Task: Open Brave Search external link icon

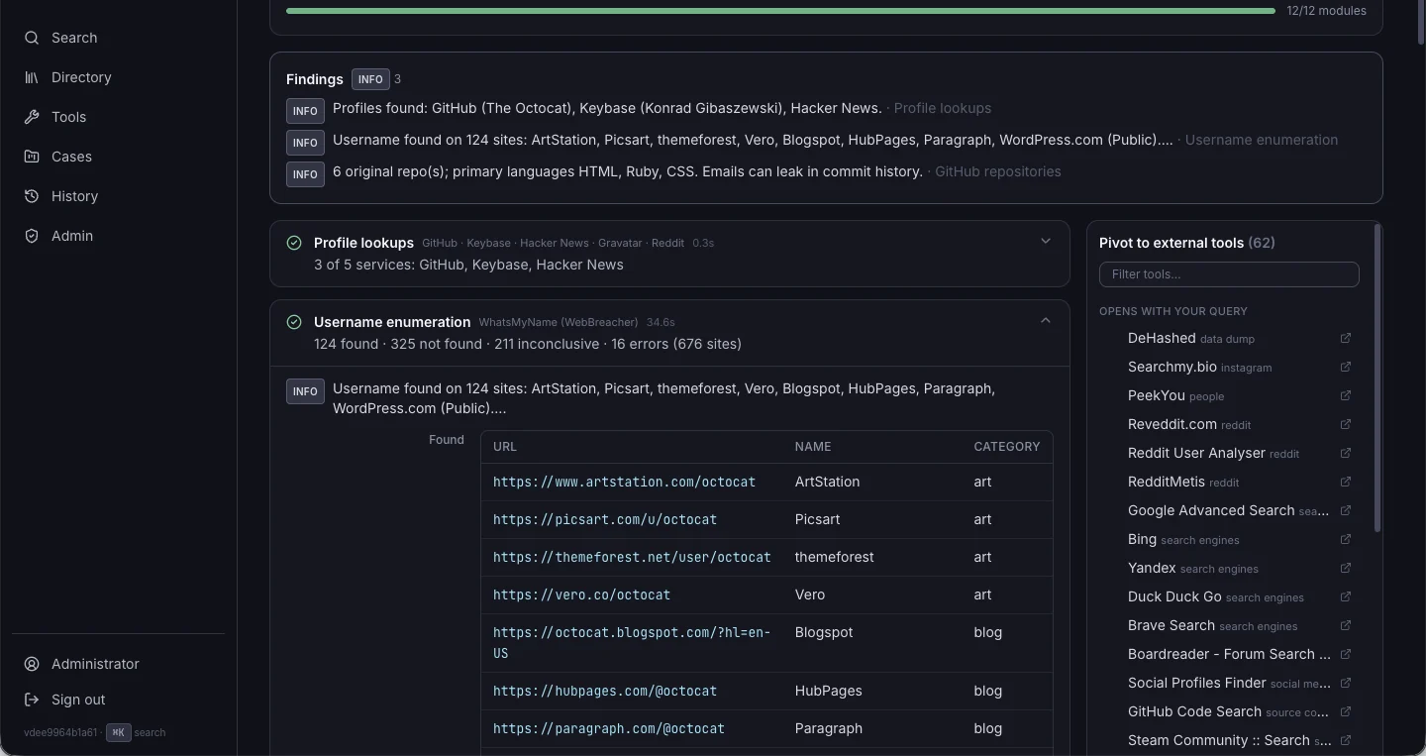Action: (1345, 625)
